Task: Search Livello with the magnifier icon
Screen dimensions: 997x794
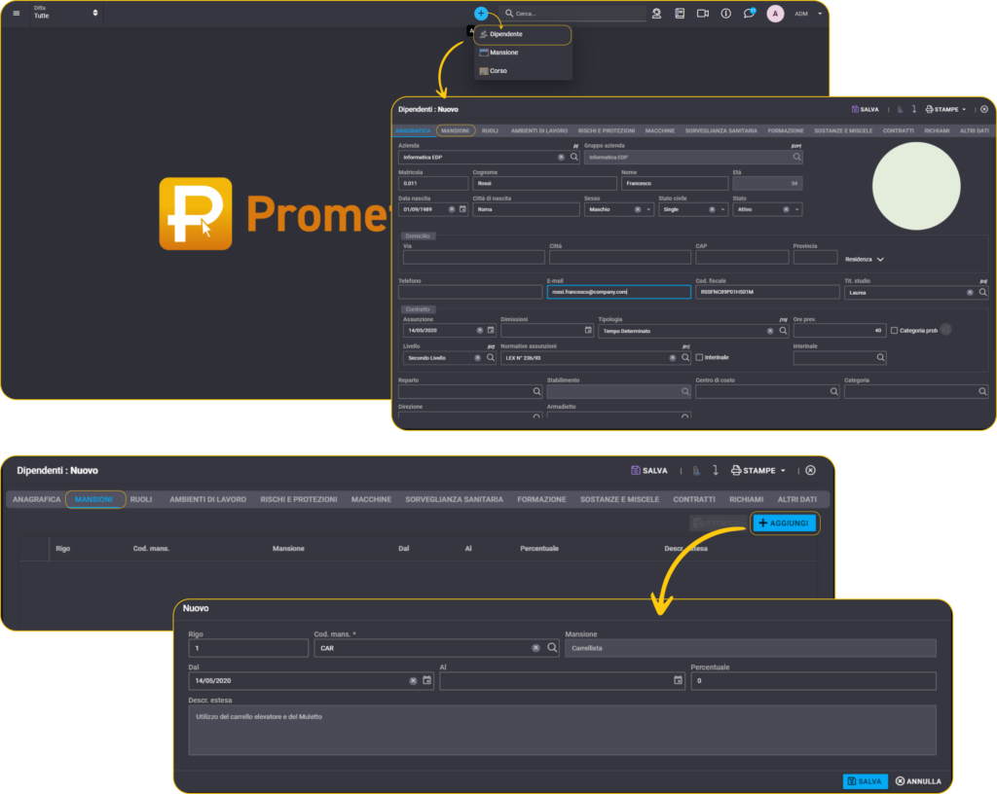Action: click(491, 358)
